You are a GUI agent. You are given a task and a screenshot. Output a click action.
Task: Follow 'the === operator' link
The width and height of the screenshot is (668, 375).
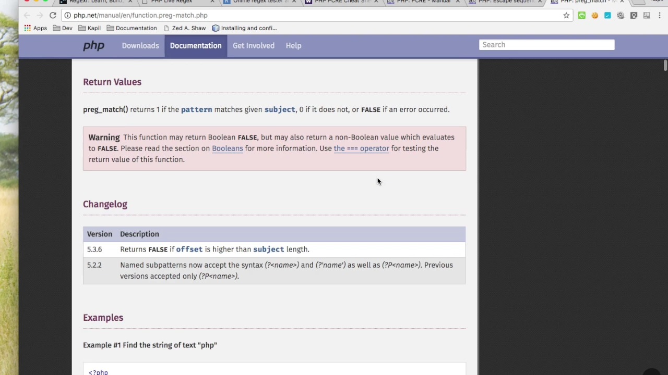coord(361,148)
